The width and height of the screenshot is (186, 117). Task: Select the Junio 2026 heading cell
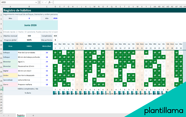[30, 25]
